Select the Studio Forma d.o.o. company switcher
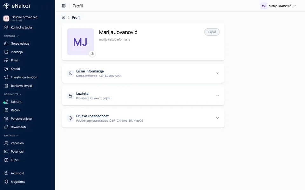Image resolution: width=305 pixels, height=190 pixels. (27, 18)
